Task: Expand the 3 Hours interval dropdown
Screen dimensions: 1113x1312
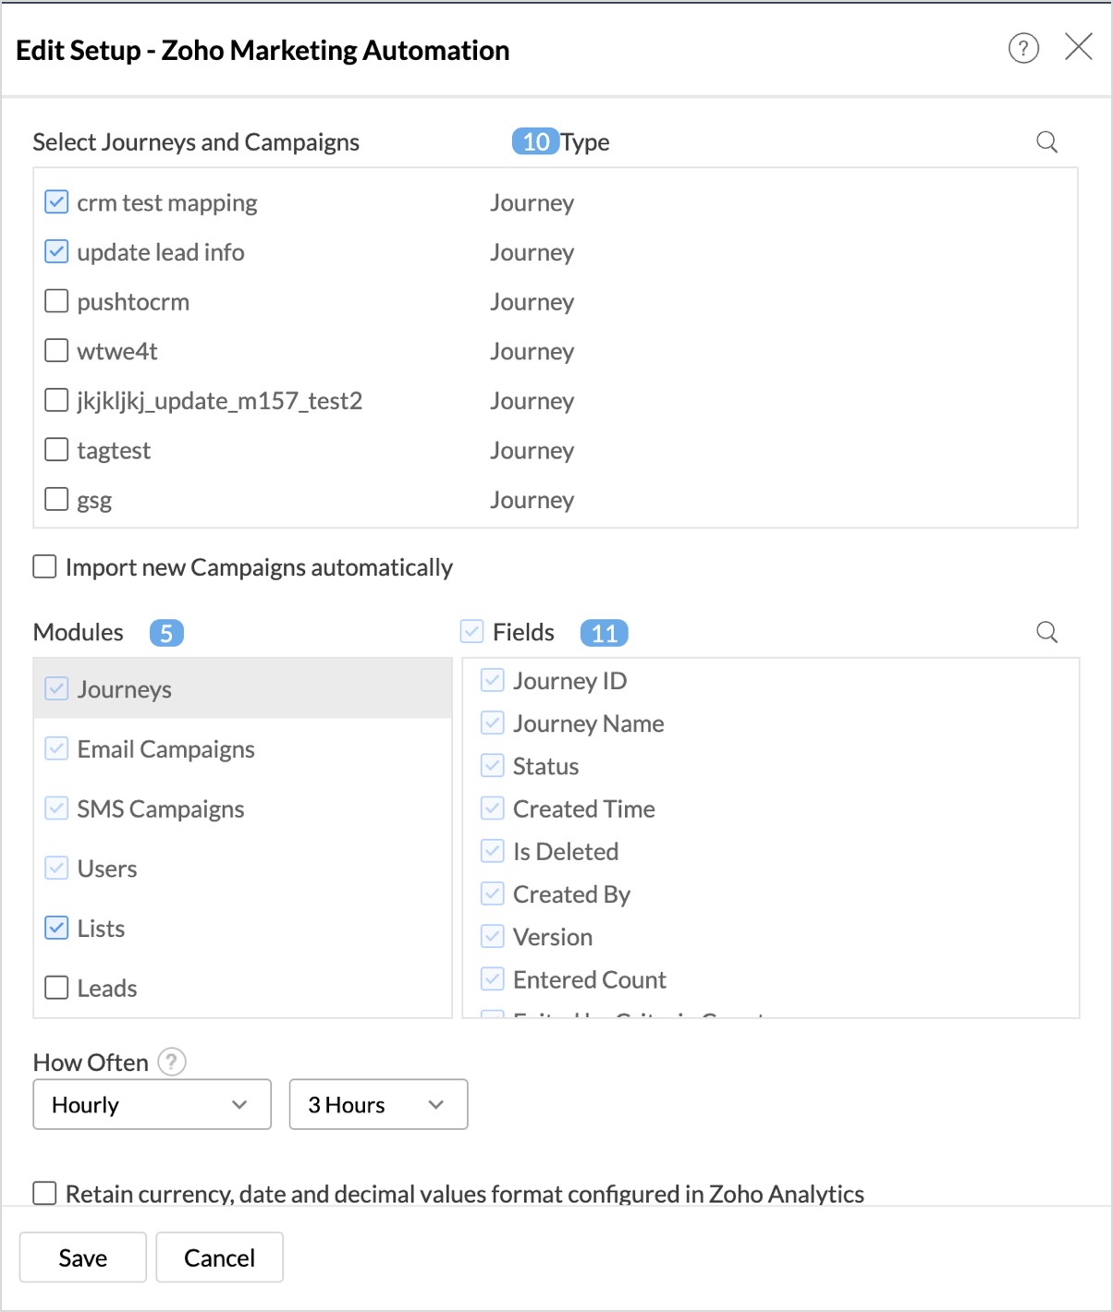Action: tap(378, 1104)
